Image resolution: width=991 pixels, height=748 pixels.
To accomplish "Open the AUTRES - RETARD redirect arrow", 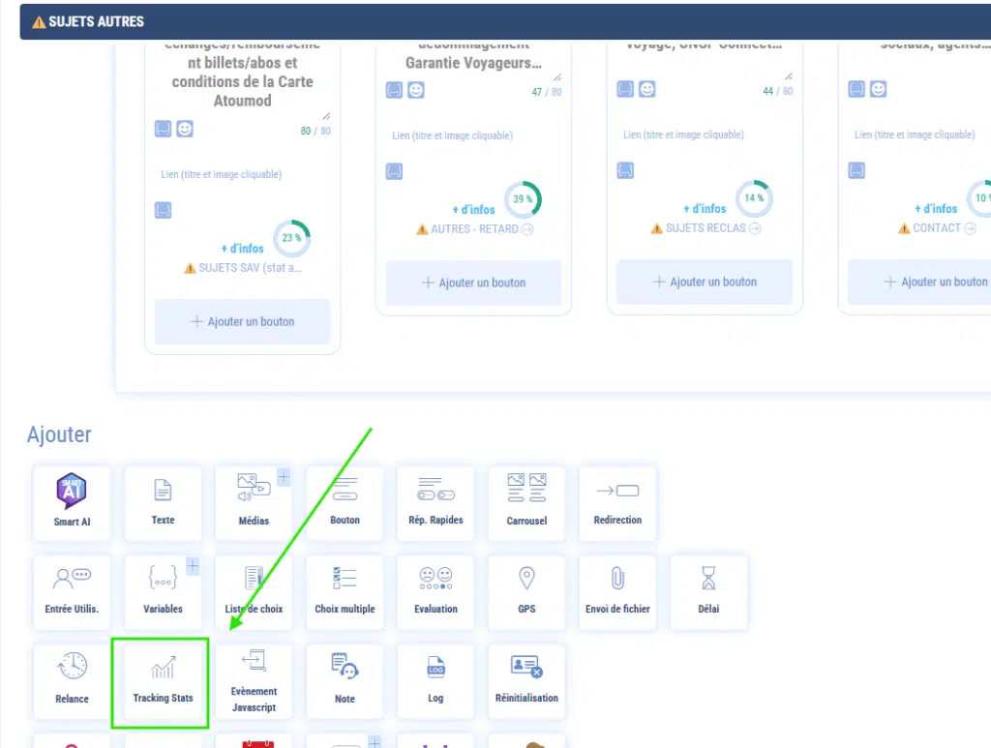I will (527, 229).
